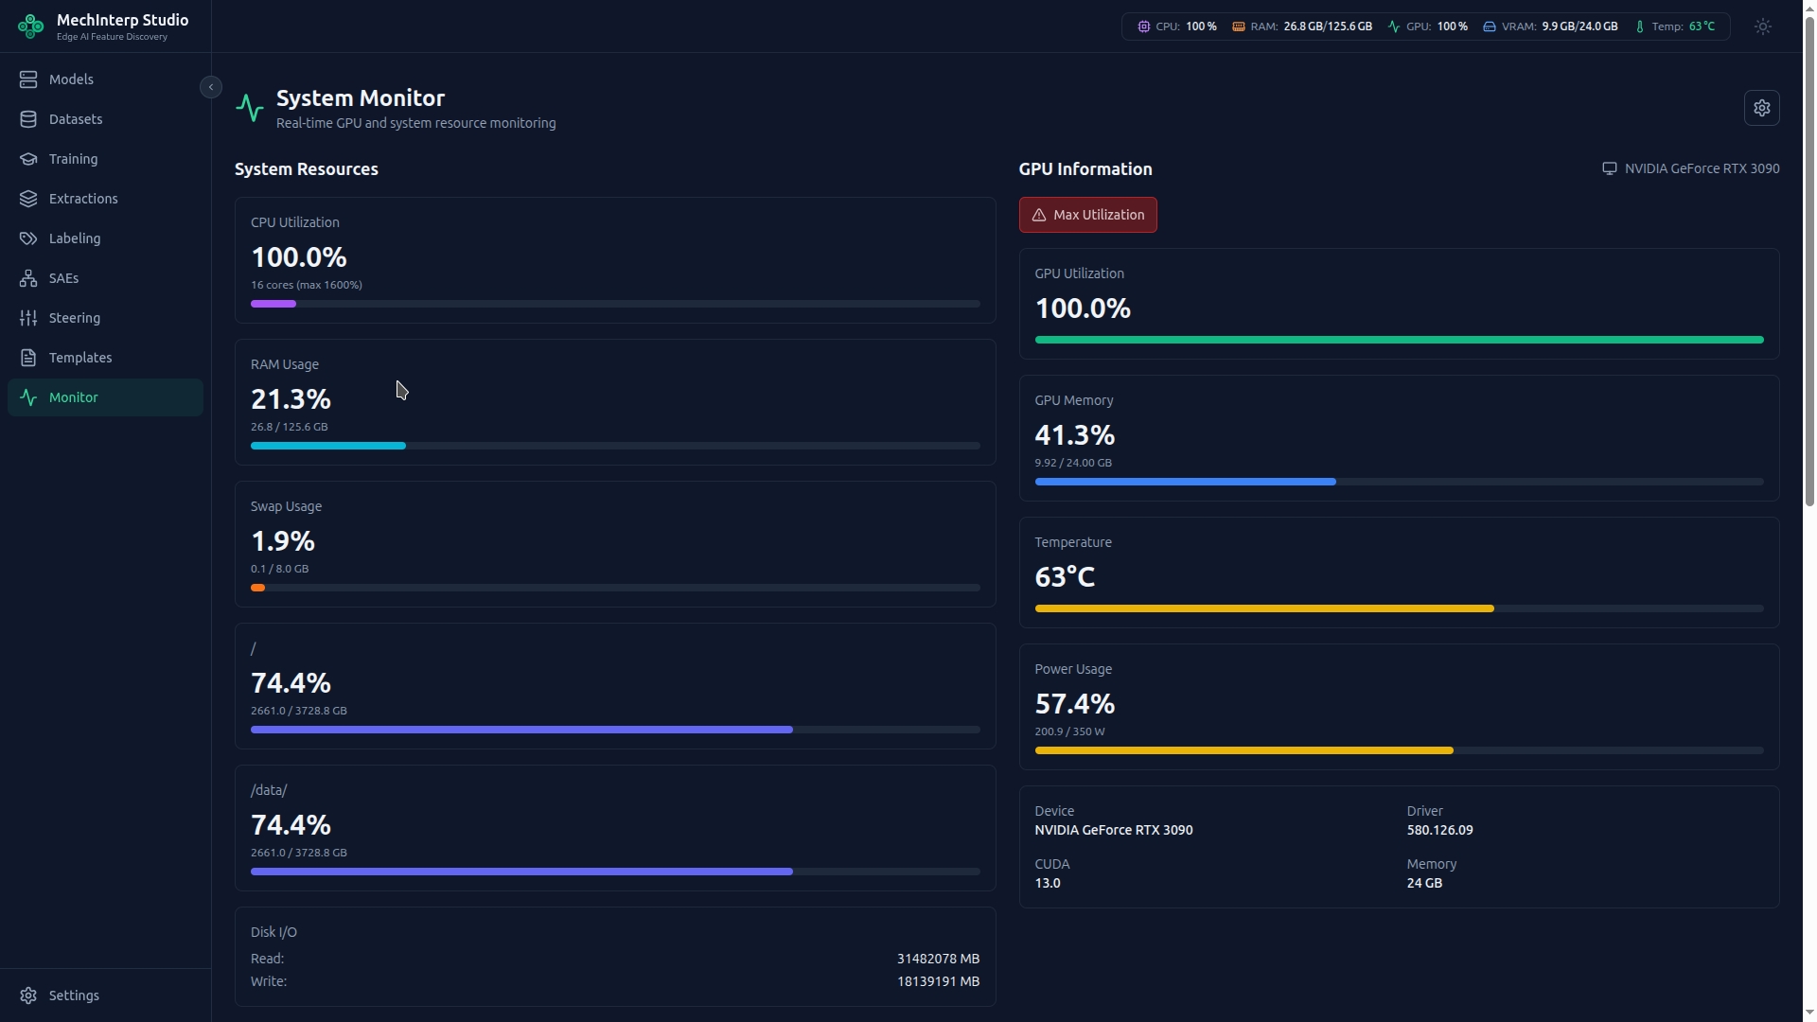Screen dimensions: 1817x1022
Task: Click the SAEs network icon
Action: click(28, 278)
